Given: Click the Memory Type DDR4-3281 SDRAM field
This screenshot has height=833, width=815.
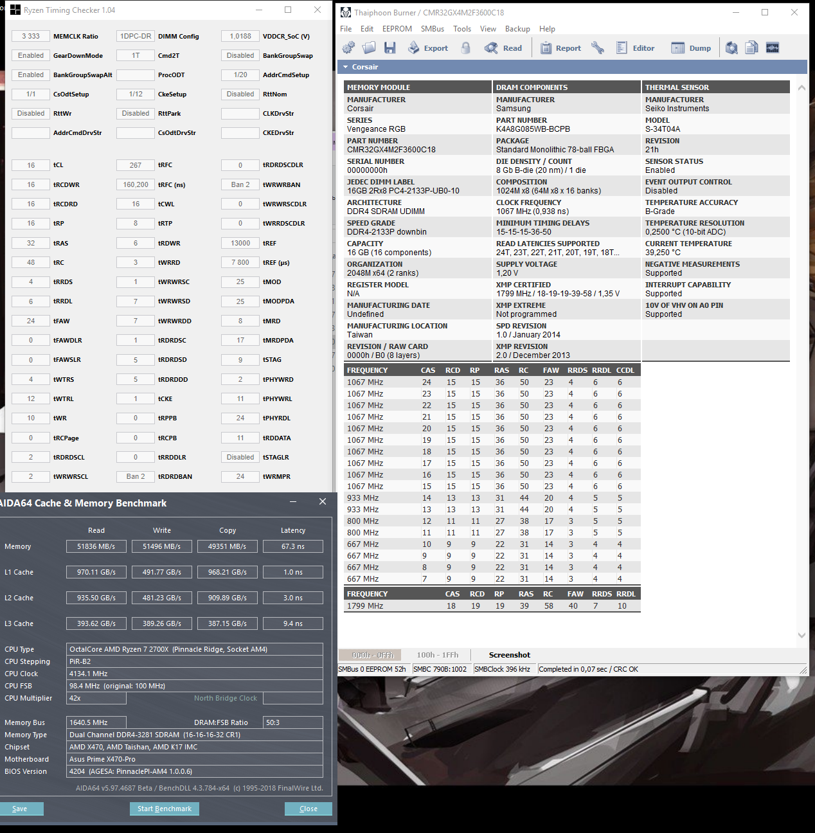Looking at the screenshot, I should pyautogui.click(x=195, y=735).
